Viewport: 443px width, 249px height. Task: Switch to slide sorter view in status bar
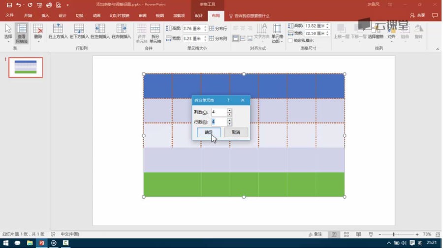point(346,234)
